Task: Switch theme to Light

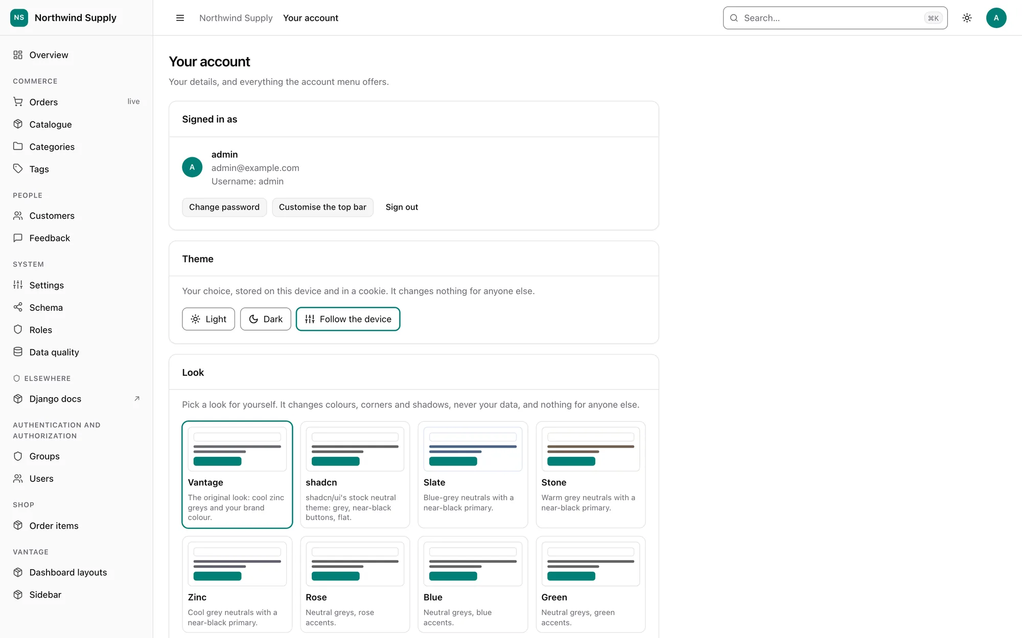Action: tap(208, 319)
